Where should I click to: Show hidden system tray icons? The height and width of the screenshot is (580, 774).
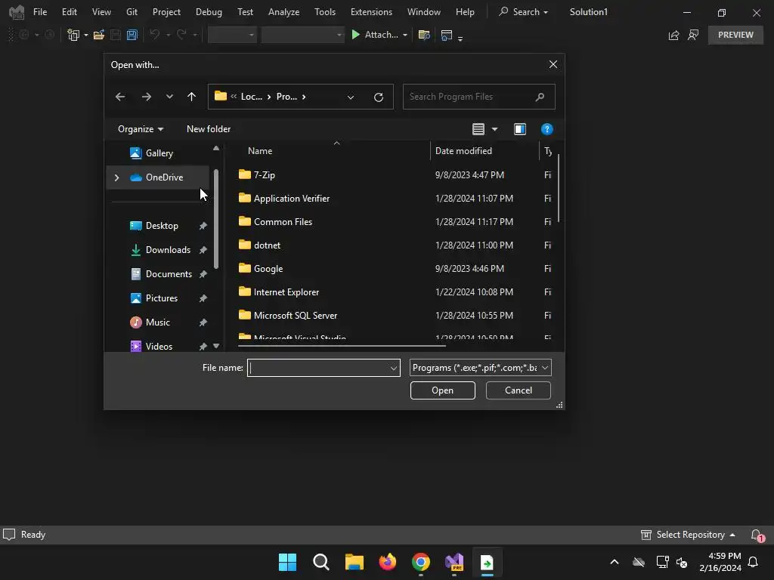(615, 562)
